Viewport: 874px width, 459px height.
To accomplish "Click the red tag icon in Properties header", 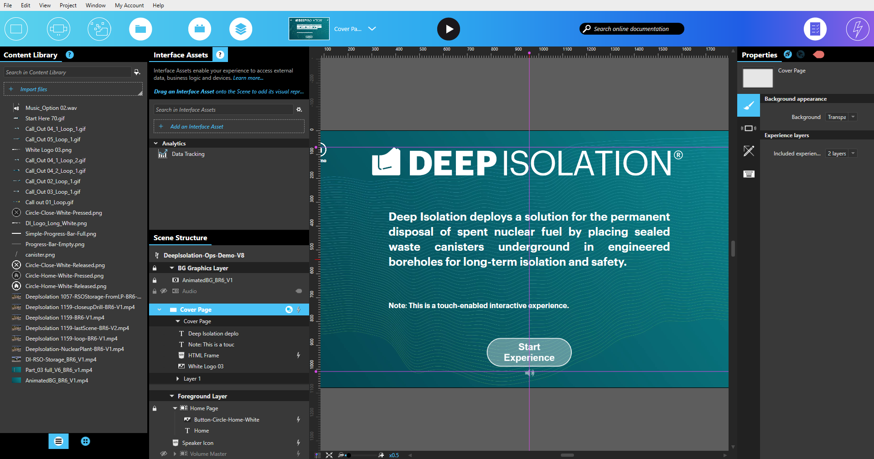I will click(x=819, y=55).
